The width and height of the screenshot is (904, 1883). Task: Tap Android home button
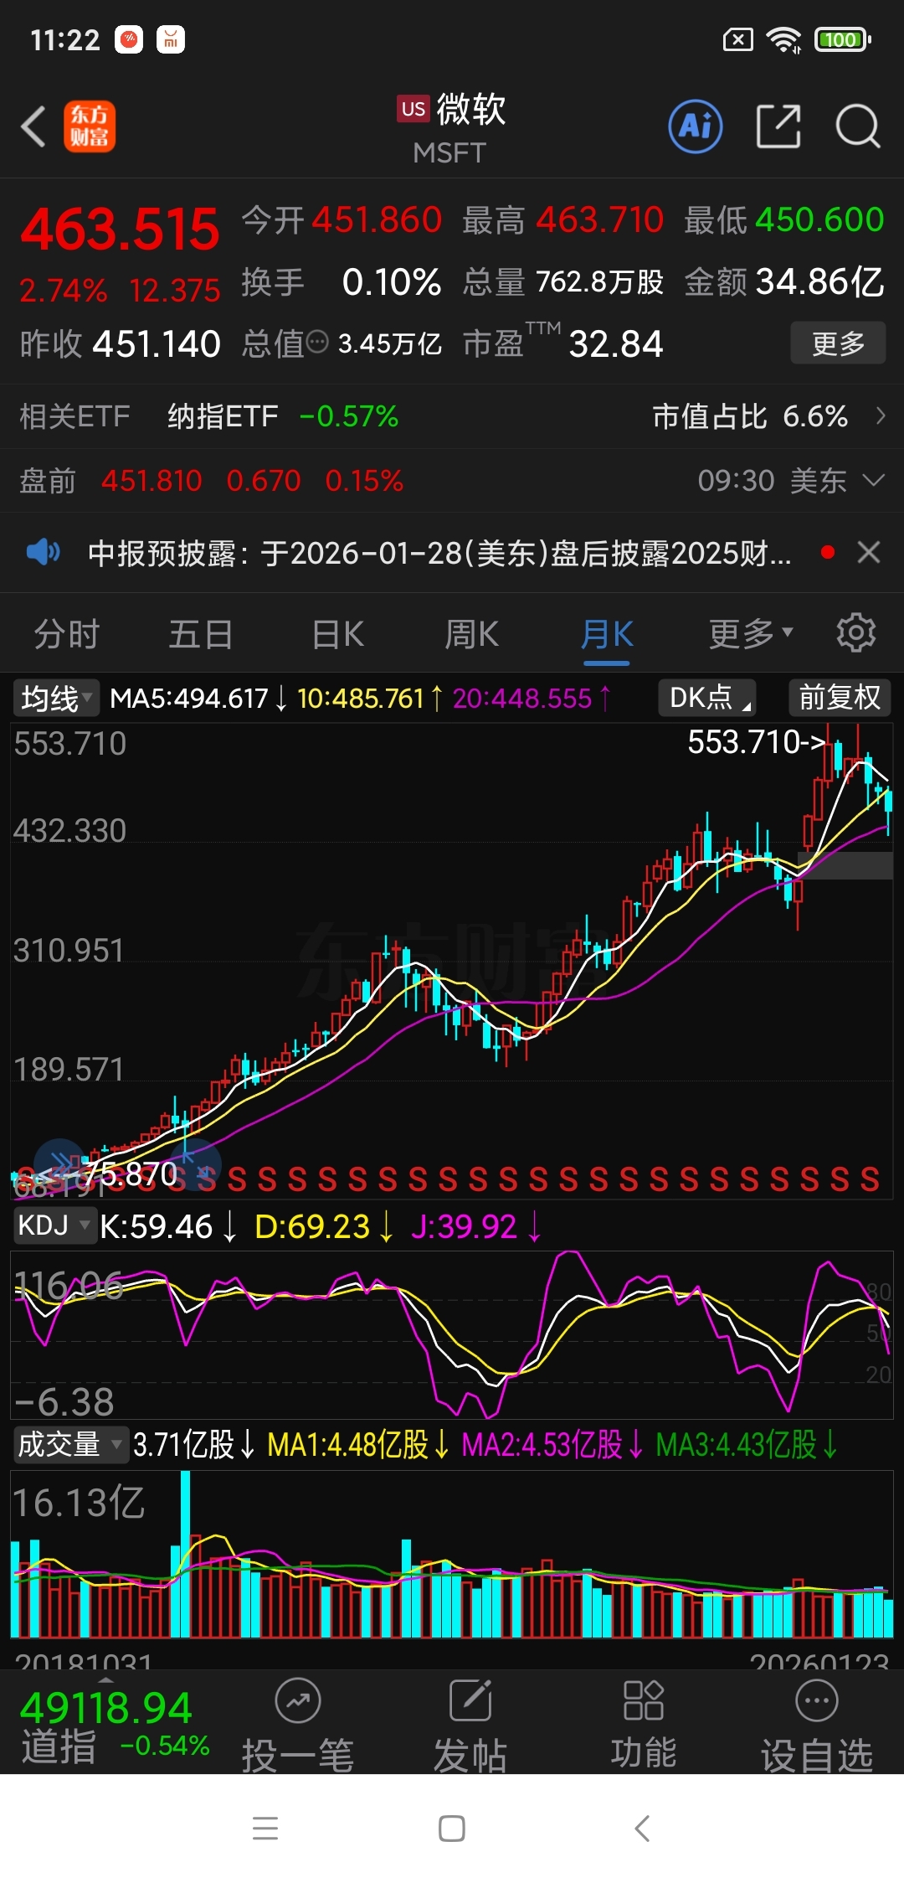[x=452, y=1829]
